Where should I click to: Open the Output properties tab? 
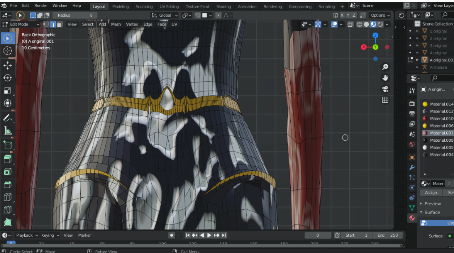412,114
